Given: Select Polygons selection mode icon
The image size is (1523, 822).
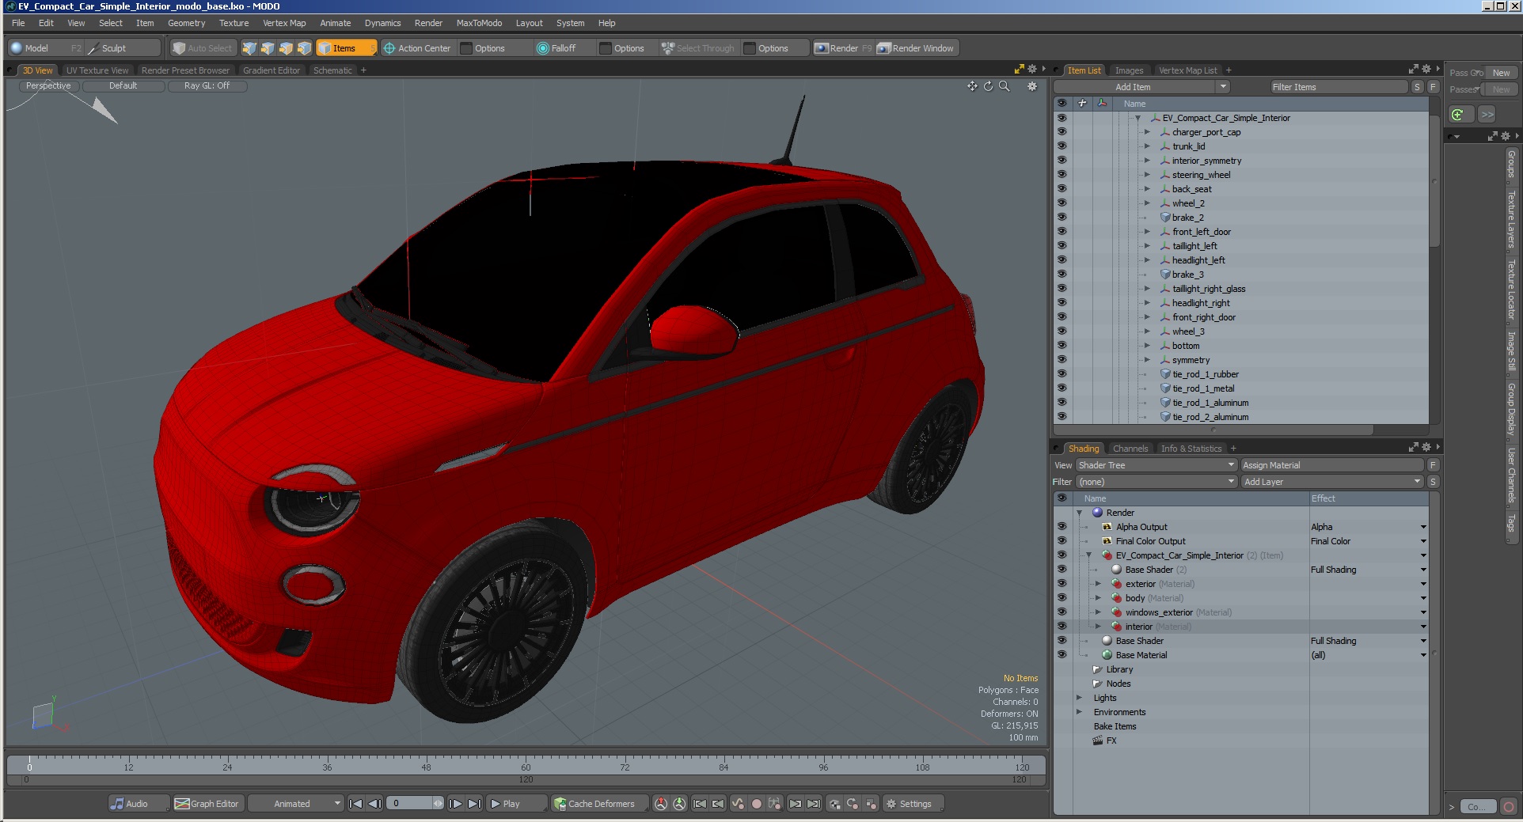Looking at the screenshot, I should 286,48.
